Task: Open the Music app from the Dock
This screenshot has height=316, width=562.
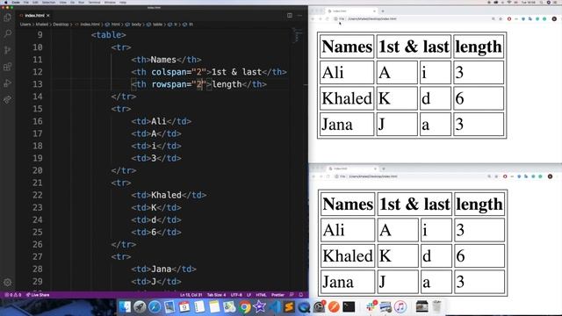Action: pyautogui.click(x=400, y=307)
